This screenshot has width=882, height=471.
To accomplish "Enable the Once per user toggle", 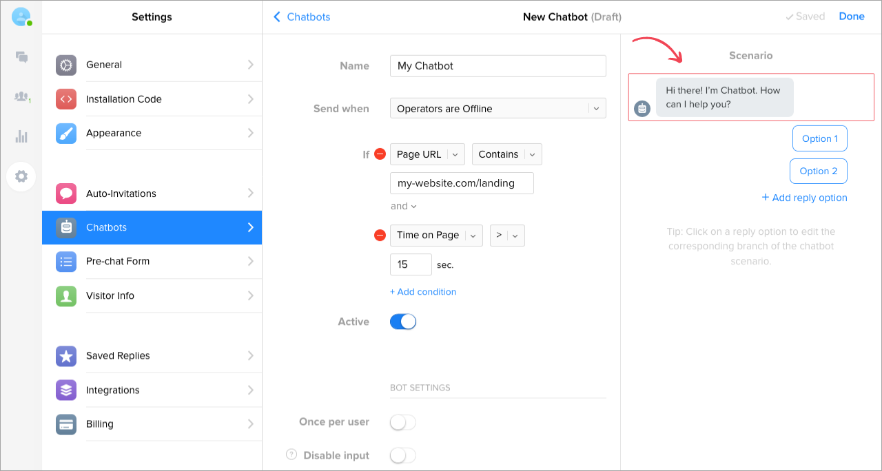I will pos(403,422).
